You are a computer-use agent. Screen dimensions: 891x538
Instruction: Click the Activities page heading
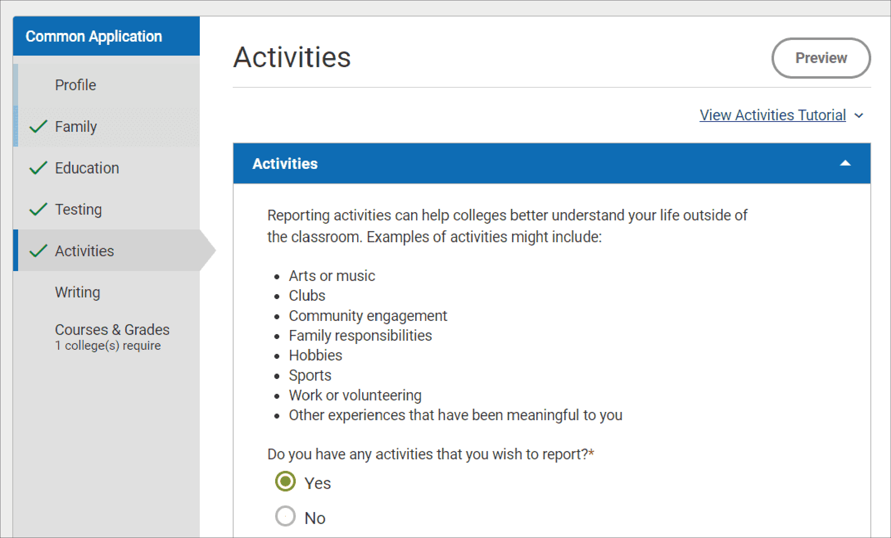pyautogui.click(x=292, y=57)
